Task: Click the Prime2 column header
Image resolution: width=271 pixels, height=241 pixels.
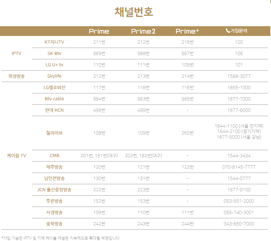Action: point(143,31)
